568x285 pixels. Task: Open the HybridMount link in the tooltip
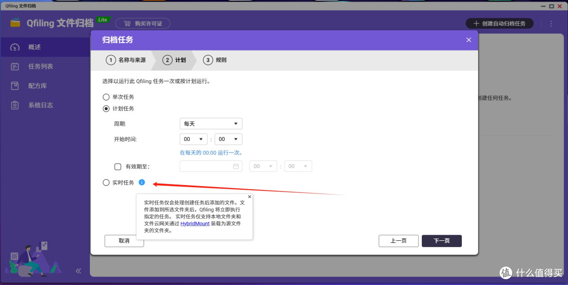(x=195, y=224)
